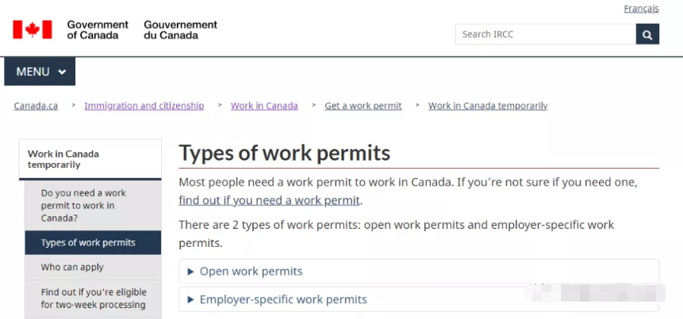Screen dimensions: 683x319
Task: Click 'Work in Canada temporarily' sidebar heading
Action: (63, 159)
